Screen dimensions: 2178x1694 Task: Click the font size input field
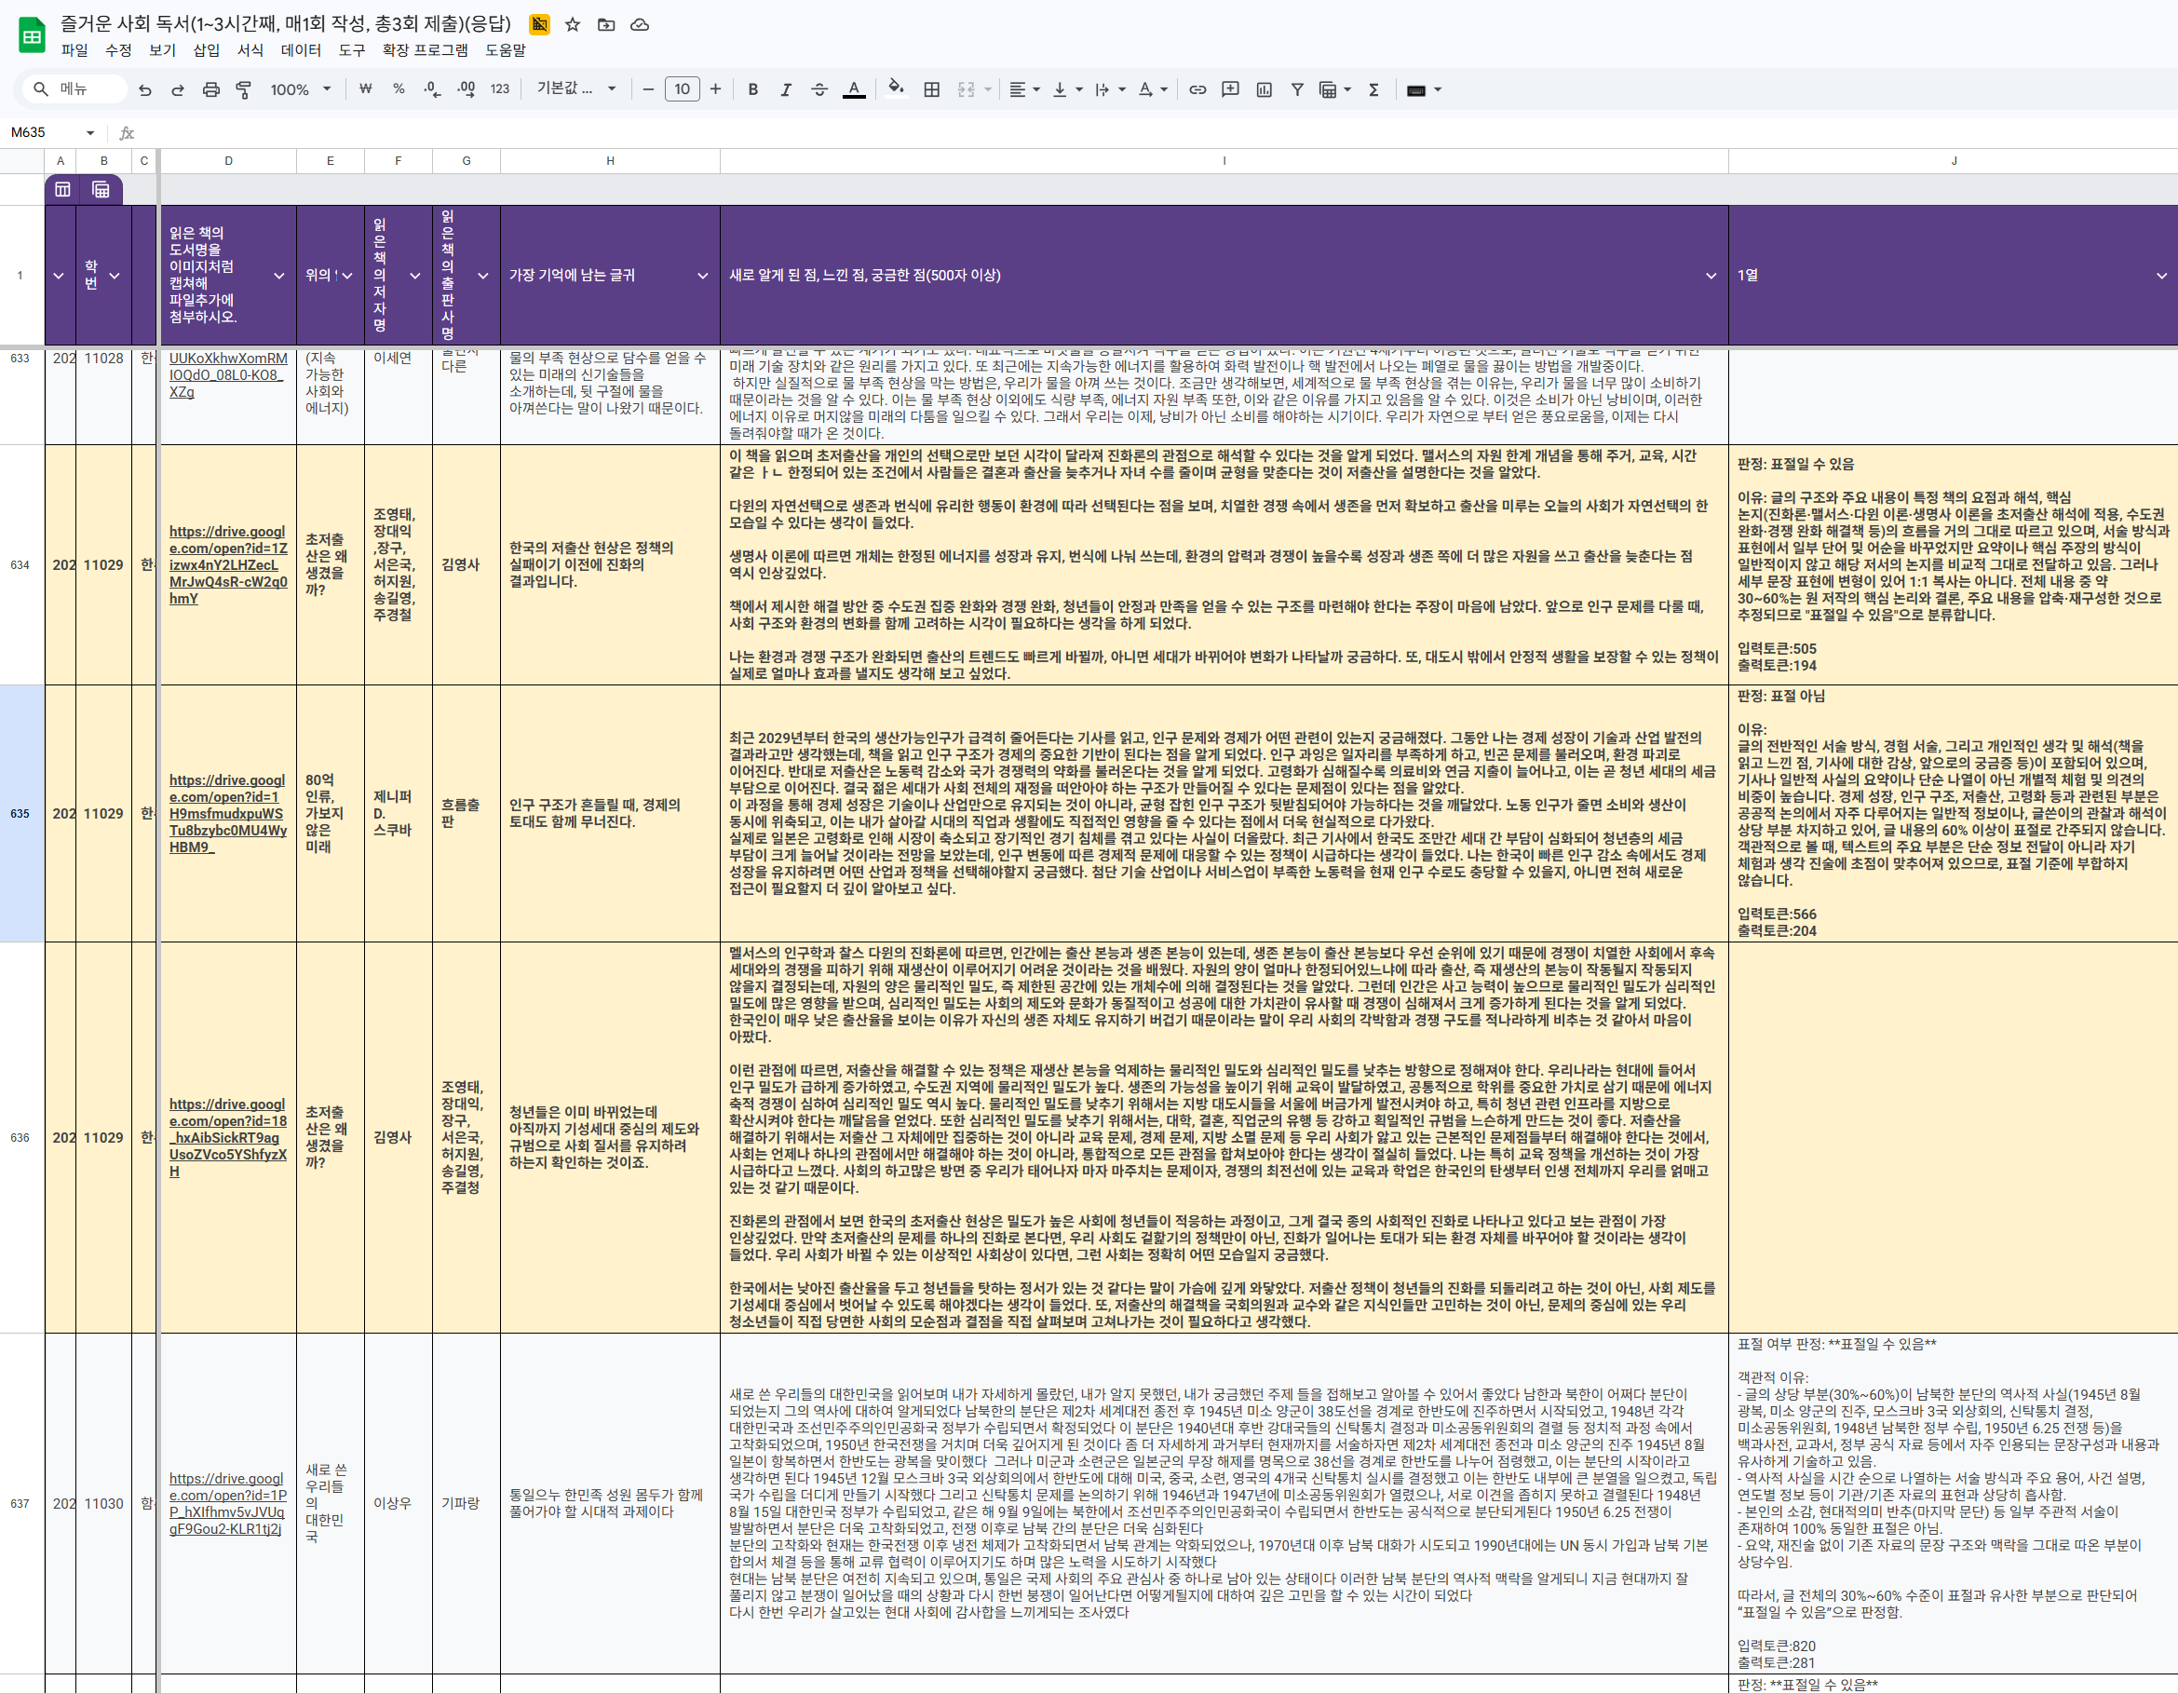(x=683, y=89)
